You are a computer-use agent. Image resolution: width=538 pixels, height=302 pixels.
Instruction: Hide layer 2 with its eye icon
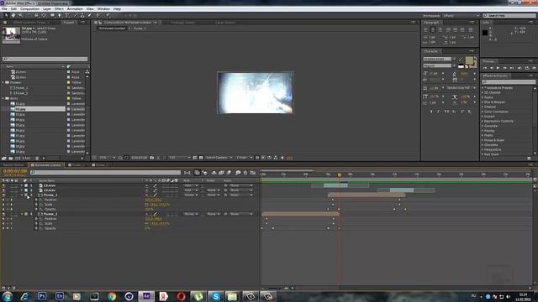pyautogui.click(x=3, y=190)
